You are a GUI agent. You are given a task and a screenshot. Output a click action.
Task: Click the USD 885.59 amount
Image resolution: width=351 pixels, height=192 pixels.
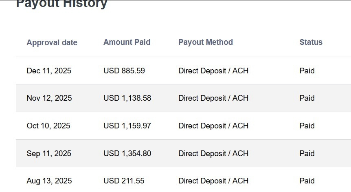[124, 71]
